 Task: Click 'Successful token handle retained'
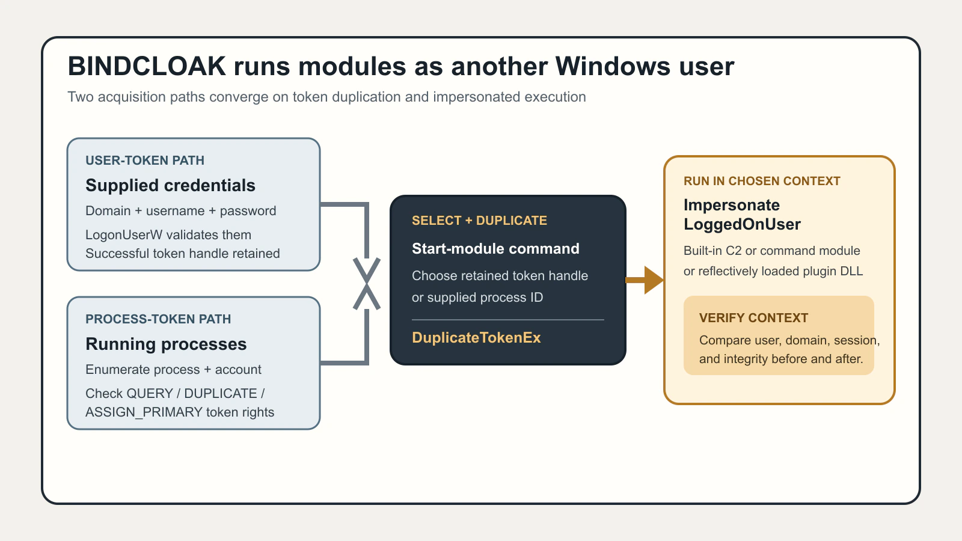tap(182, 254)
